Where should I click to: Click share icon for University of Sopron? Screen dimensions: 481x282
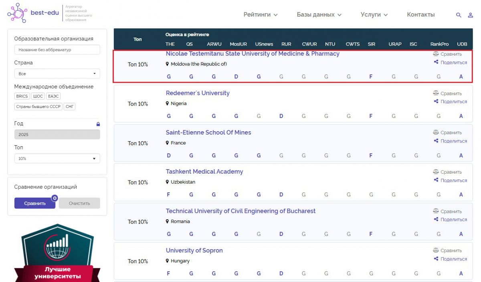(x=436, y=259)
